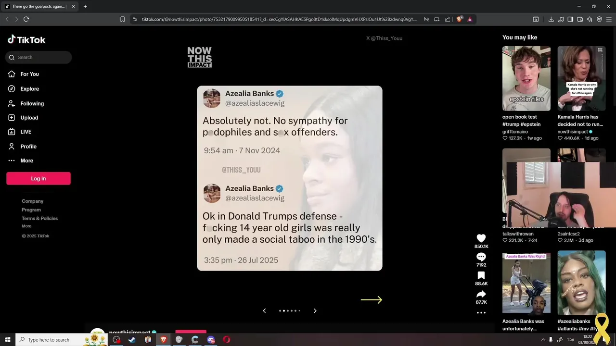Visit talkswithrowan profile
Screen dimensions: 616x346
point(518,234)
